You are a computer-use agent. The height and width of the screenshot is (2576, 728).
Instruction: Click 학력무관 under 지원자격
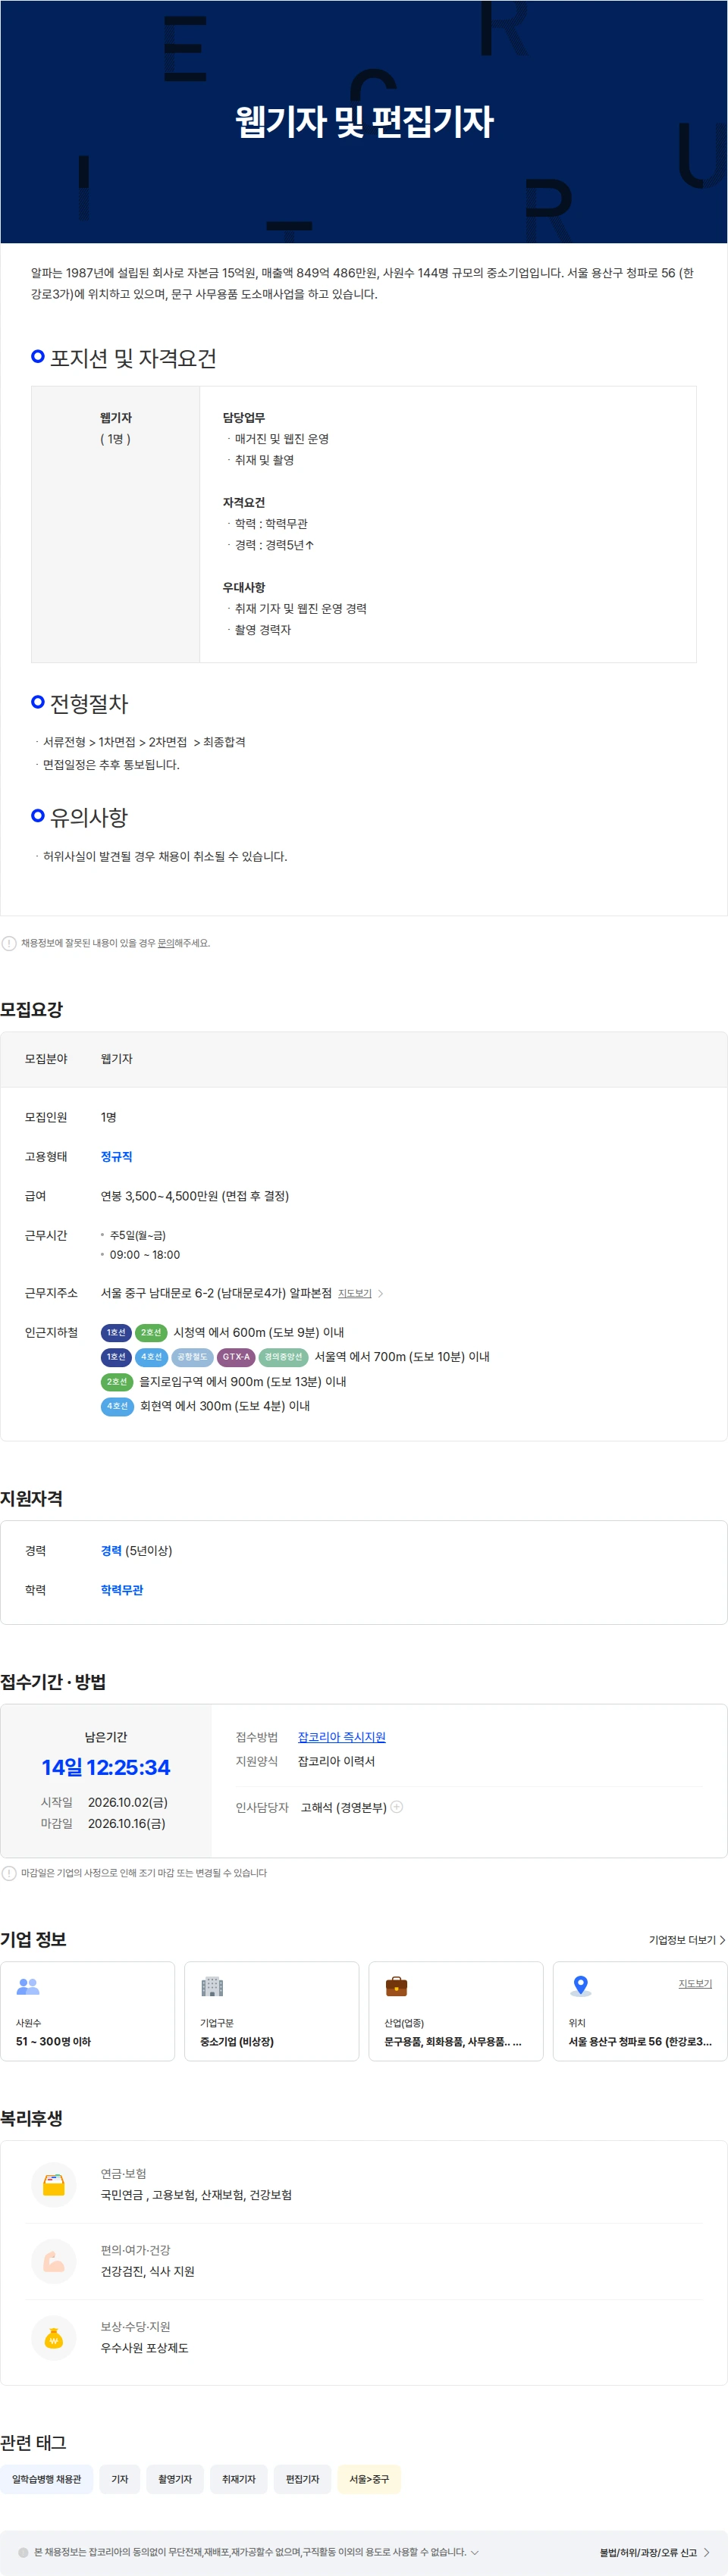pyautogui.click(x=122, y=1589)
